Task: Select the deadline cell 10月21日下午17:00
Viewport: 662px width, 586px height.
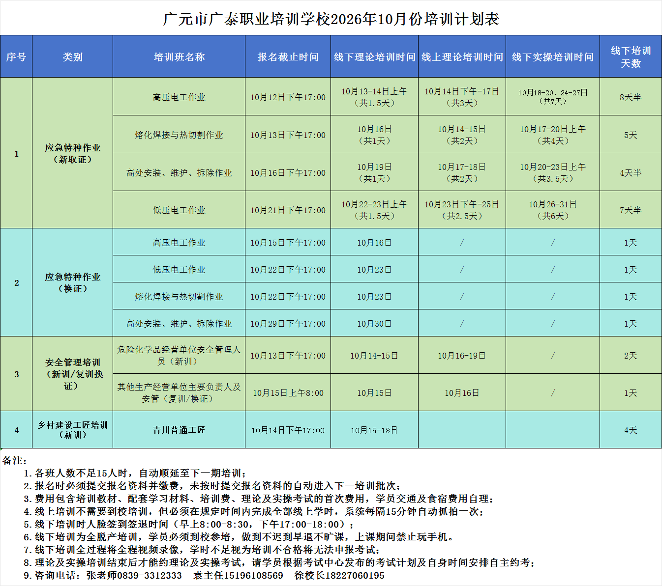Action: (x=288, y=210)
